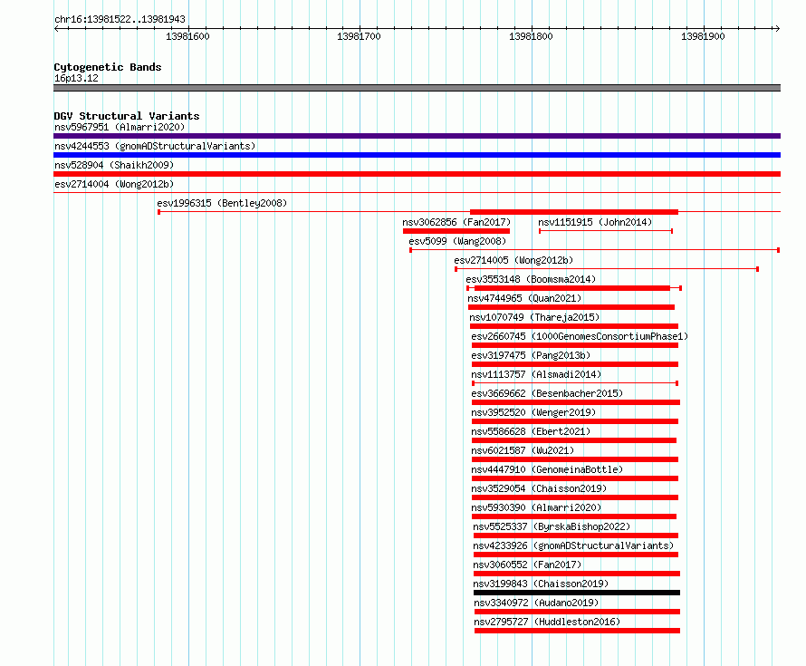Select the nsv528904 (Shaikh2009) label
This screenshot has height=666, width=806.
pos(114,165)
